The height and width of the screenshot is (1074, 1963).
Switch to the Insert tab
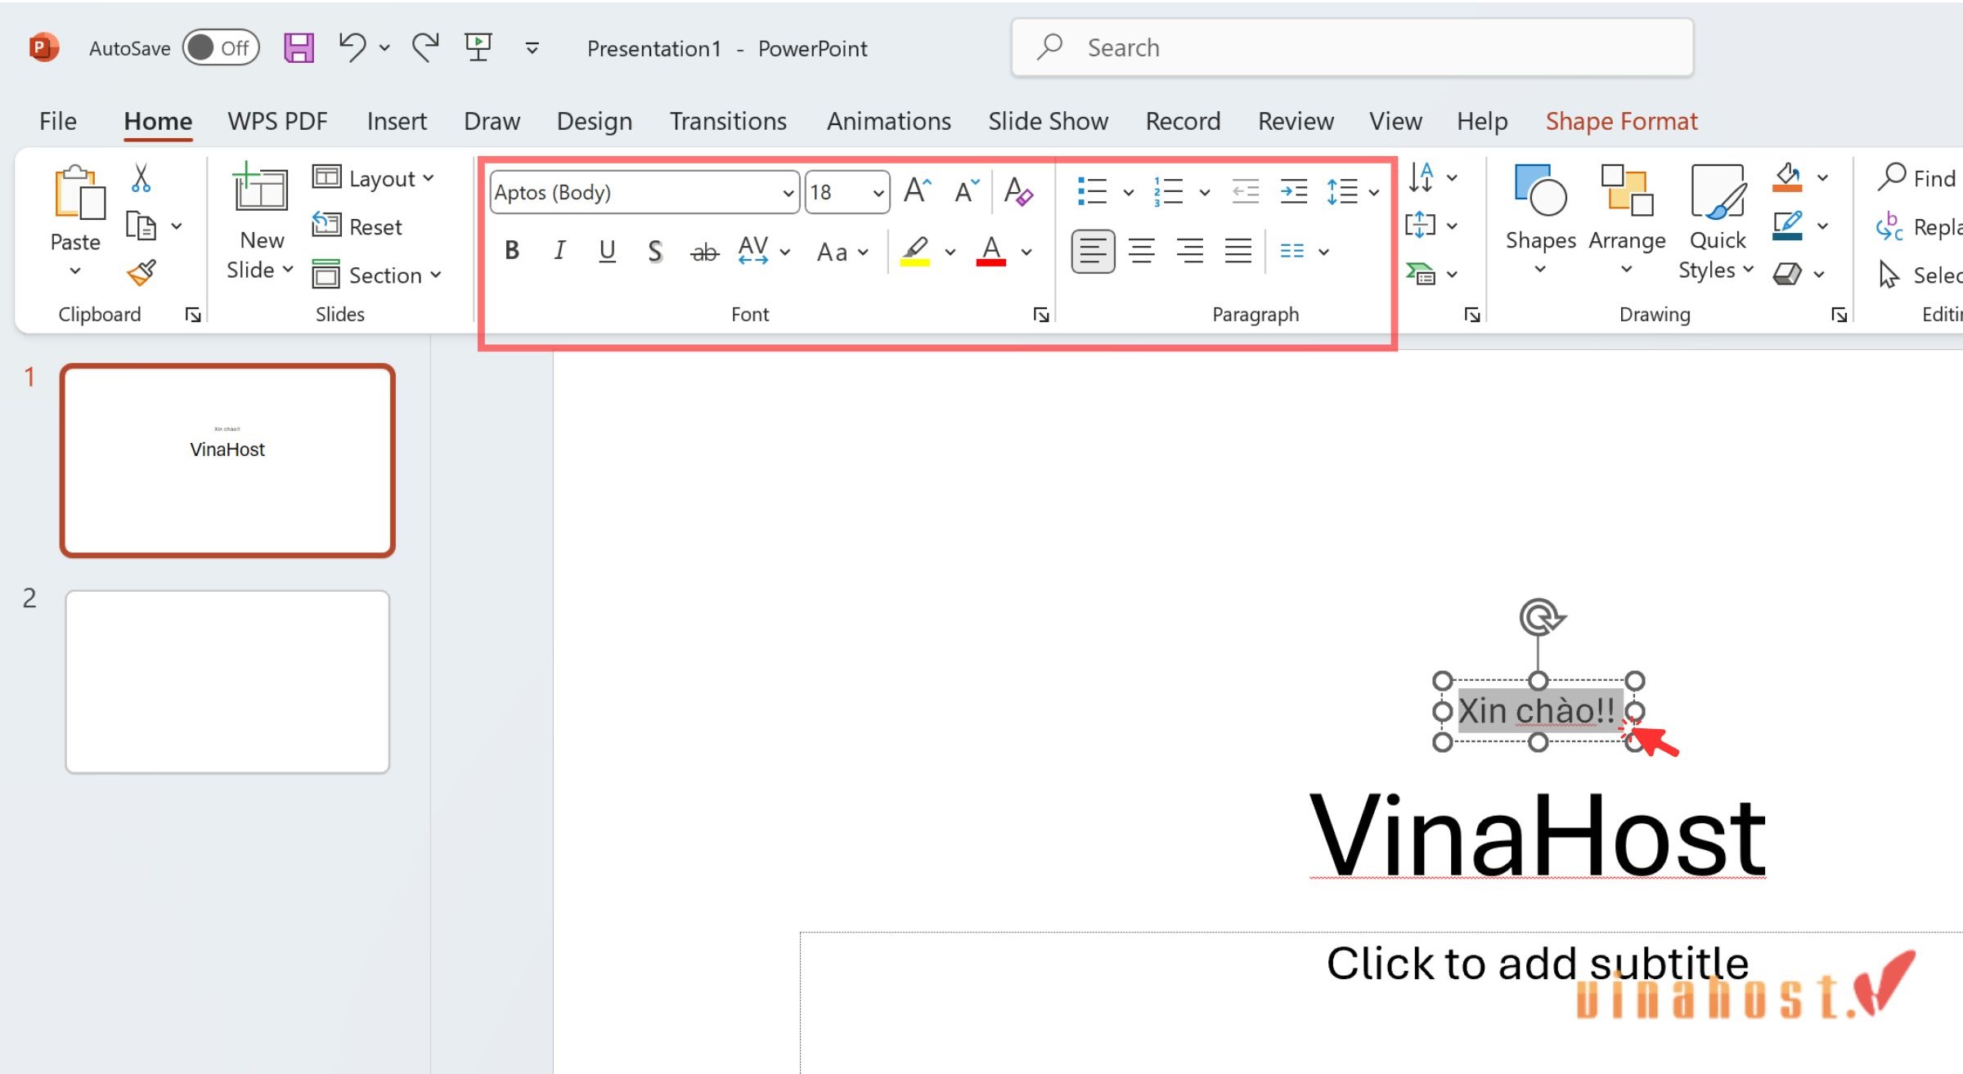pos(397,121)
